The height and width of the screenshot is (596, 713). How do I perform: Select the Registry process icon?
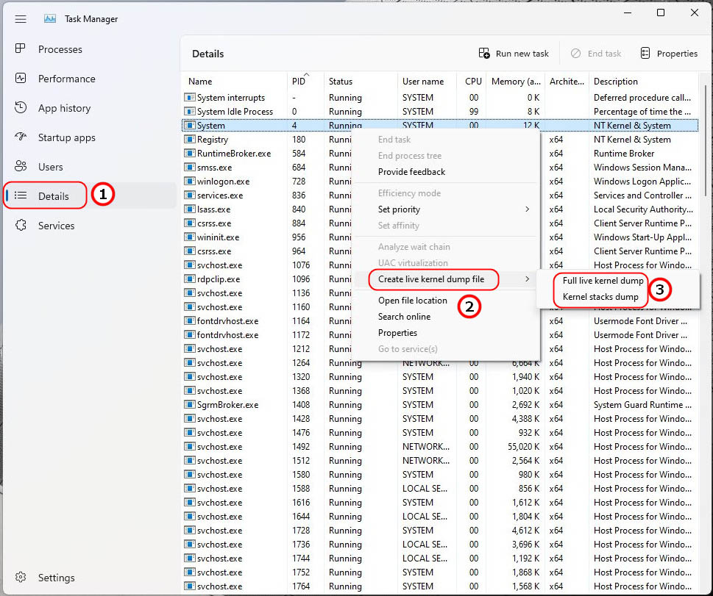pos(190,140)
